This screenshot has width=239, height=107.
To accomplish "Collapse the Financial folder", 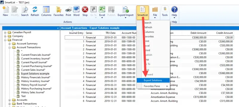I will coord(5,40).
